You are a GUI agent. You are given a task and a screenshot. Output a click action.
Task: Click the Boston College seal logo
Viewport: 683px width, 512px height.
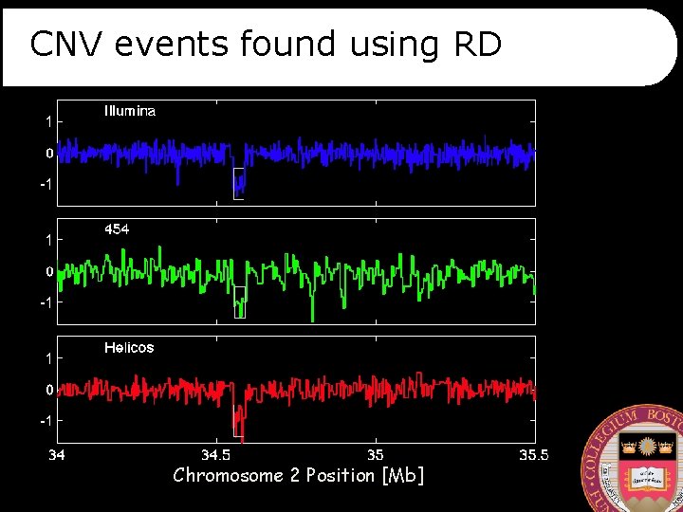633,459
